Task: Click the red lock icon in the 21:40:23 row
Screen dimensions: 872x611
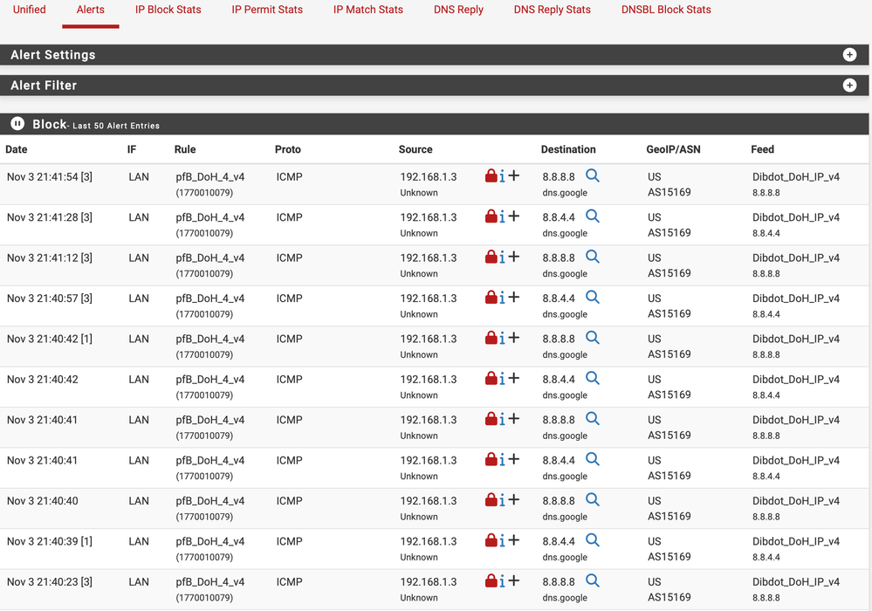Action: point(491,581)
